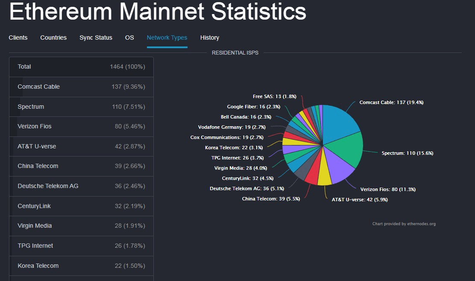This screenshot has width=475, height=281.
Task: Select the green Virgin Media pie slice
Action: 294,156
